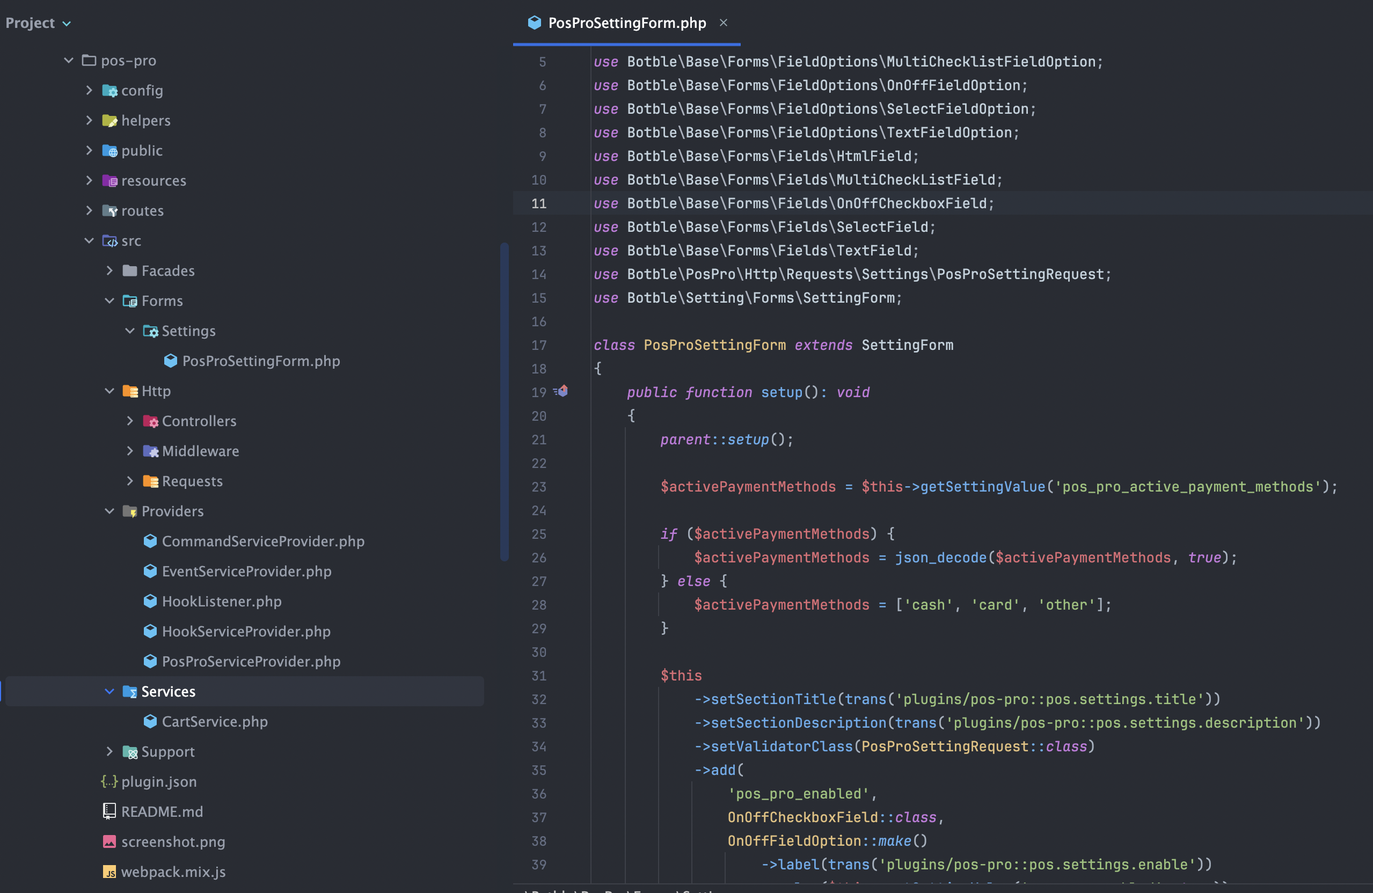Viewport: 1373px width, 893px height.
Task: Open HookServiceProvider.php file
Action: click(x=246, y=631)
